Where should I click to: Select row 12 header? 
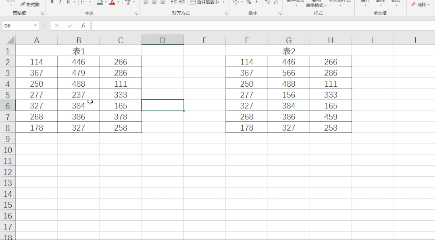(x=8, y=172)
